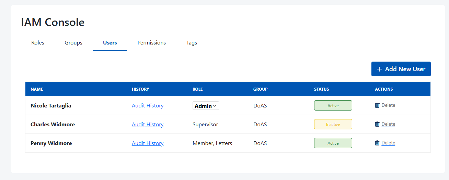
Task: Click the Name column header
Action: [x=37, y=89]
